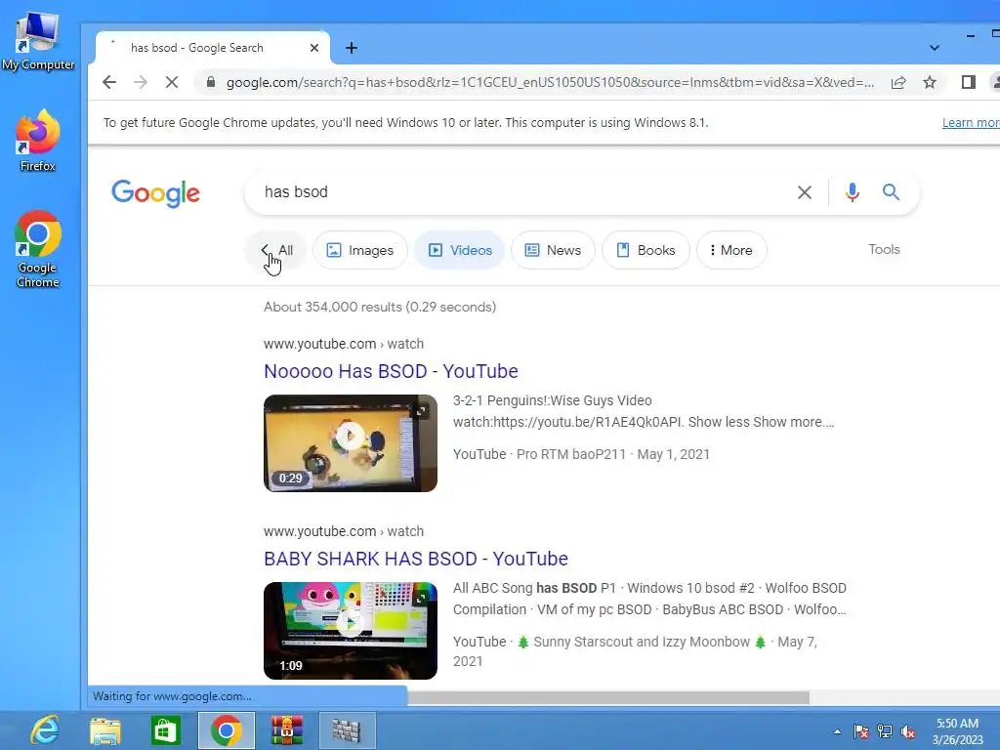Go back using the browser back arrow
Image resolution: width=1000 pixels, height=750 pixels.
[109, 82]
